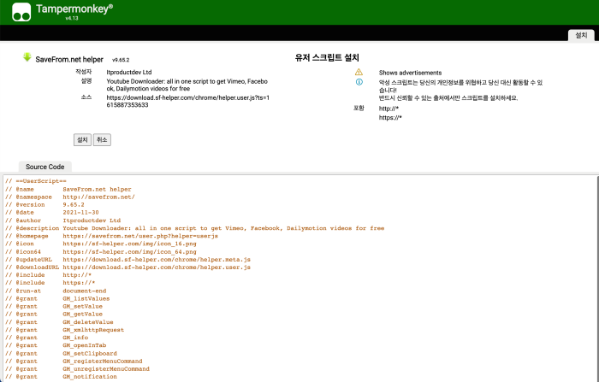The image size is (599, 382).
Task: Click the @grant GM_unregisterMenuCommand line
Action: coord(77,369)
